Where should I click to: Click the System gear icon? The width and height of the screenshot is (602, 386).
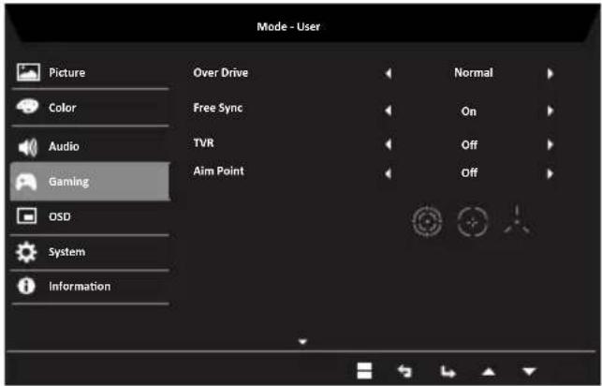(26, 252)
